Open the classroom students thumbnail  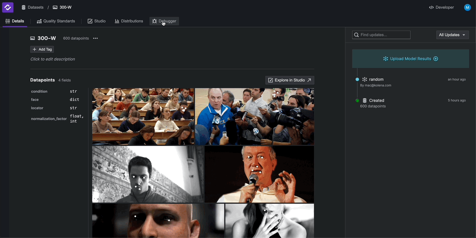pyautogui.click(x=143, y=116)
